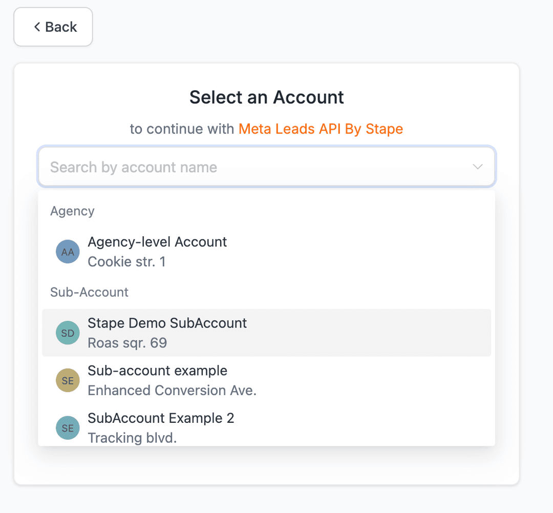Focus the Search by account name field
The width and height of the screenshot is (553, 513).
[256, 167]
